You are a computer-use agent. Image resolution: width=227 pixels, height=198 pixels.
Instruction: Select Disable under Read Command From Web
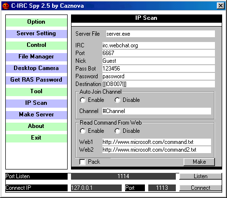click(117, 131)
